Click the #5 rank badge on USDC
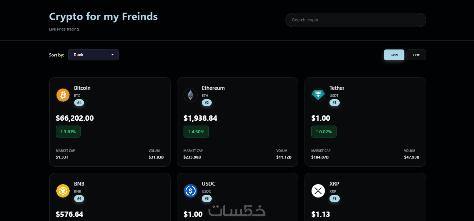 click(207, 199)
